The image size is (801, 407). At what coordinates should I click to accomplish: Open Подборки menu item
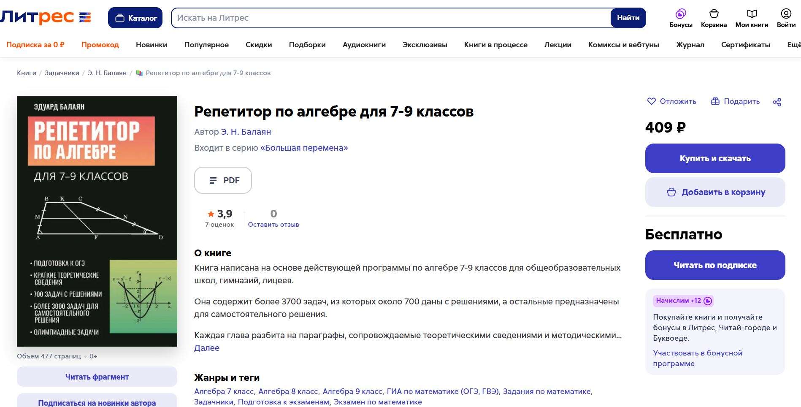(x=307, y=45)
